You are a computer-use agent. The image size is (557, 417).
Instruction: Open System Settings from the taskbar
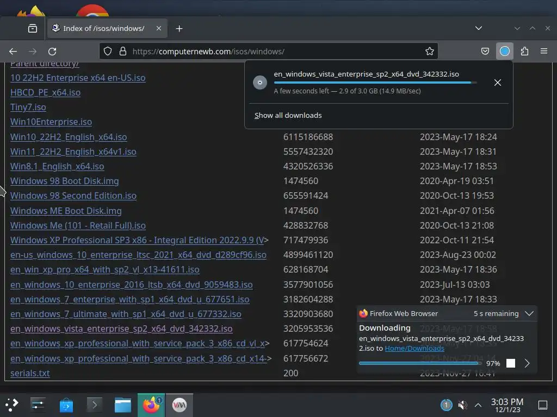coord(38,405)
